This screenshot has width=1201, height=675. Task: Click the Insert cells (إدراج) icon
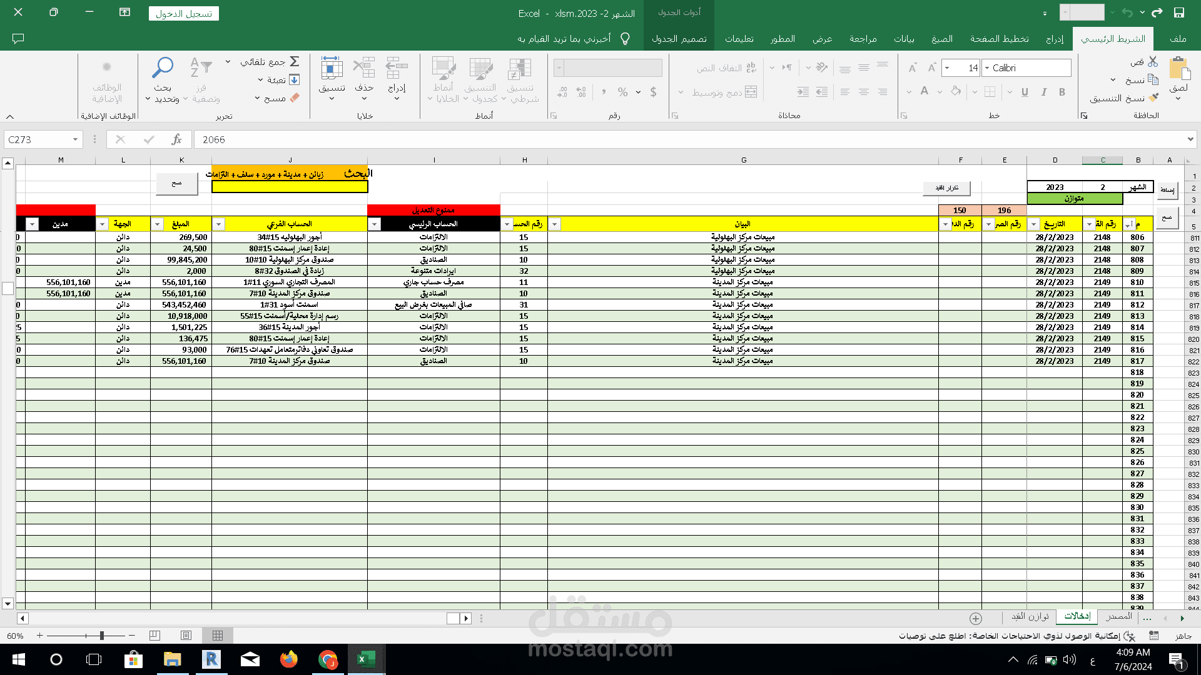point(397,68)
